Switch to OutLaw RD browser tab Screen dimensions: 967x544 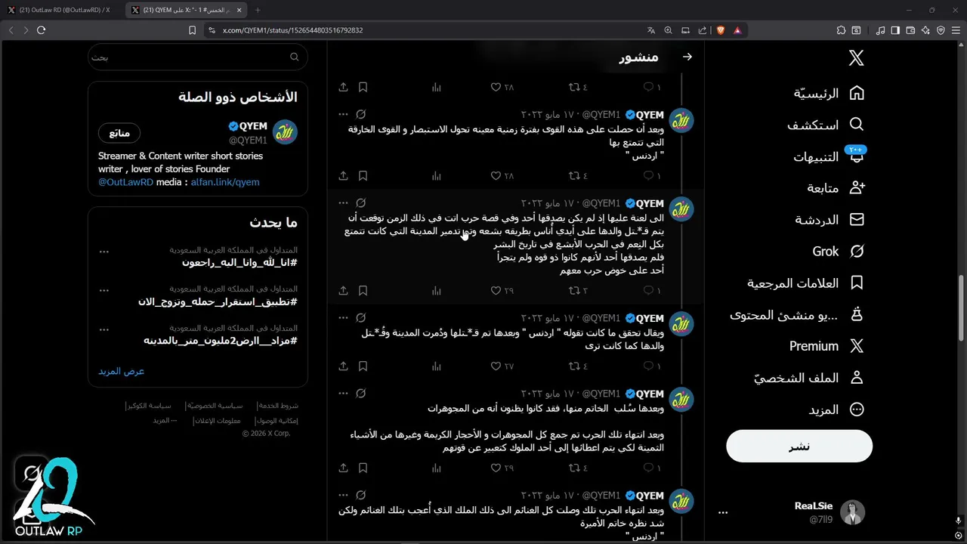point(63,10)
